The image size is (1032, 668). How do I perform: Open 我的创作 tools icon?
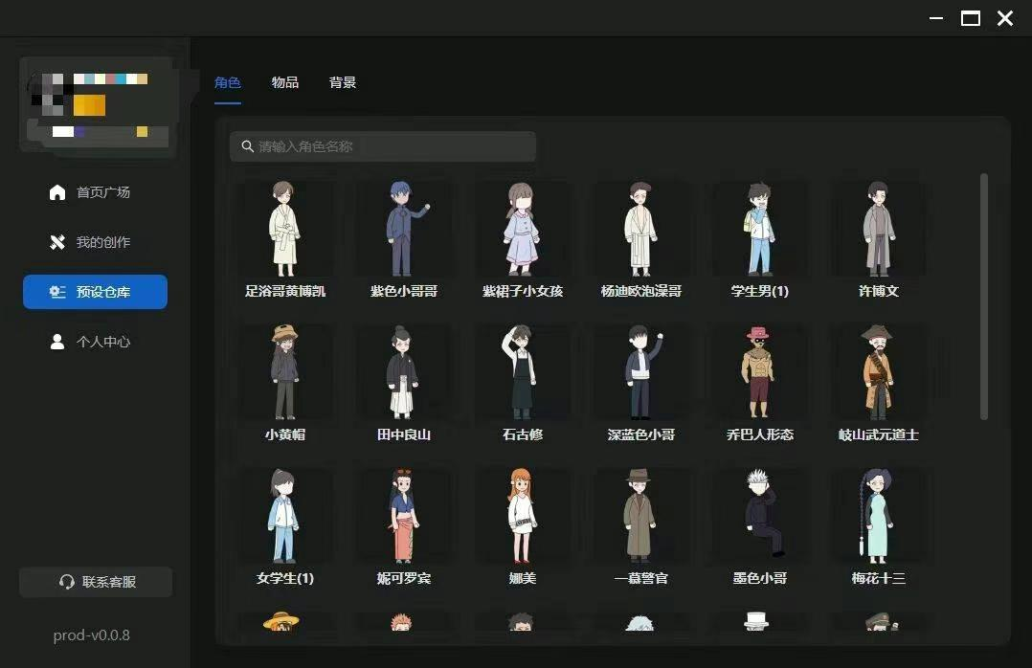[x=57, y=242]
